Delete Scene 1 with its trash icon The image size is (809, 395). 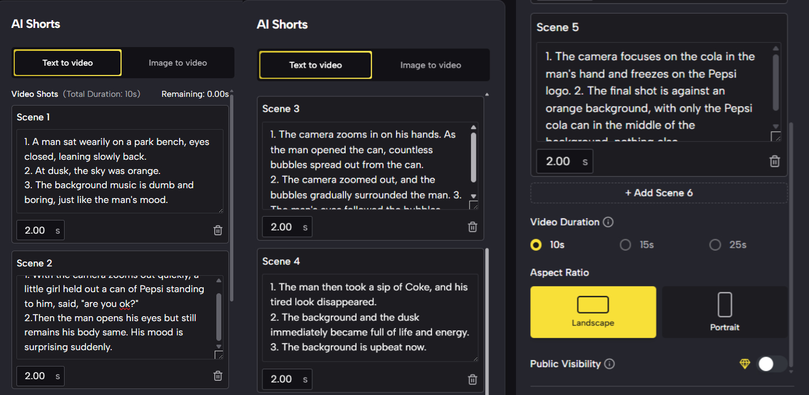click(217, 230)
